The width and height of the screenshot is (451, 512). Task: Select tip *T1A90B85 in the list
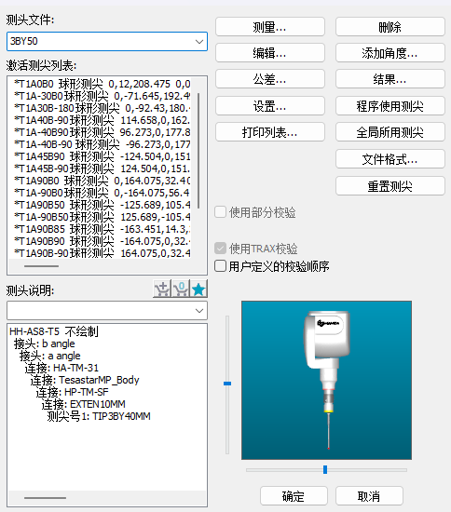tap(102, 229)
